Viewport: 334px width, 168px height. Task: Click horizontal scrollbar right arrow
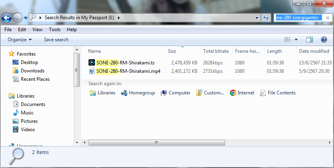pyautogui.click(x=330, y=142)
